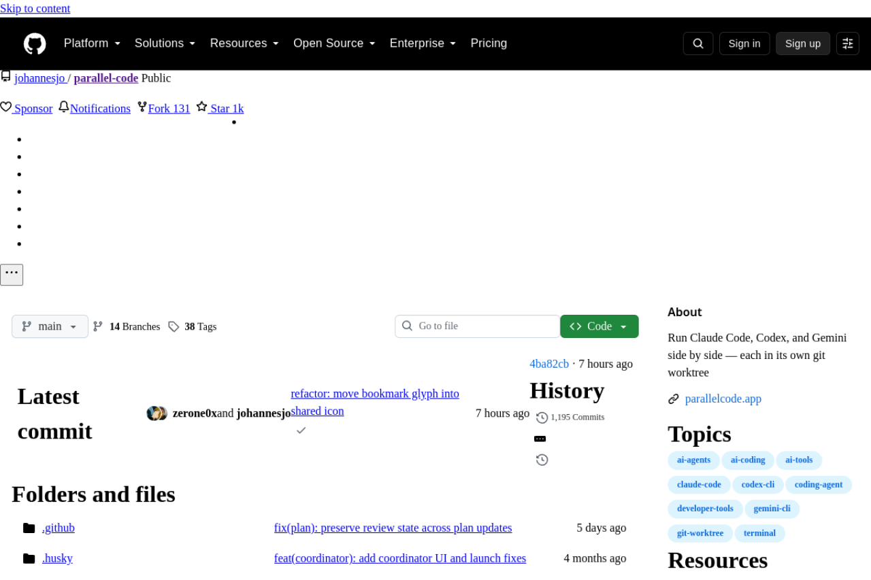Screen dimensions: 871x580
Task: Focus the Go to file search field
Action: [478, 326]
